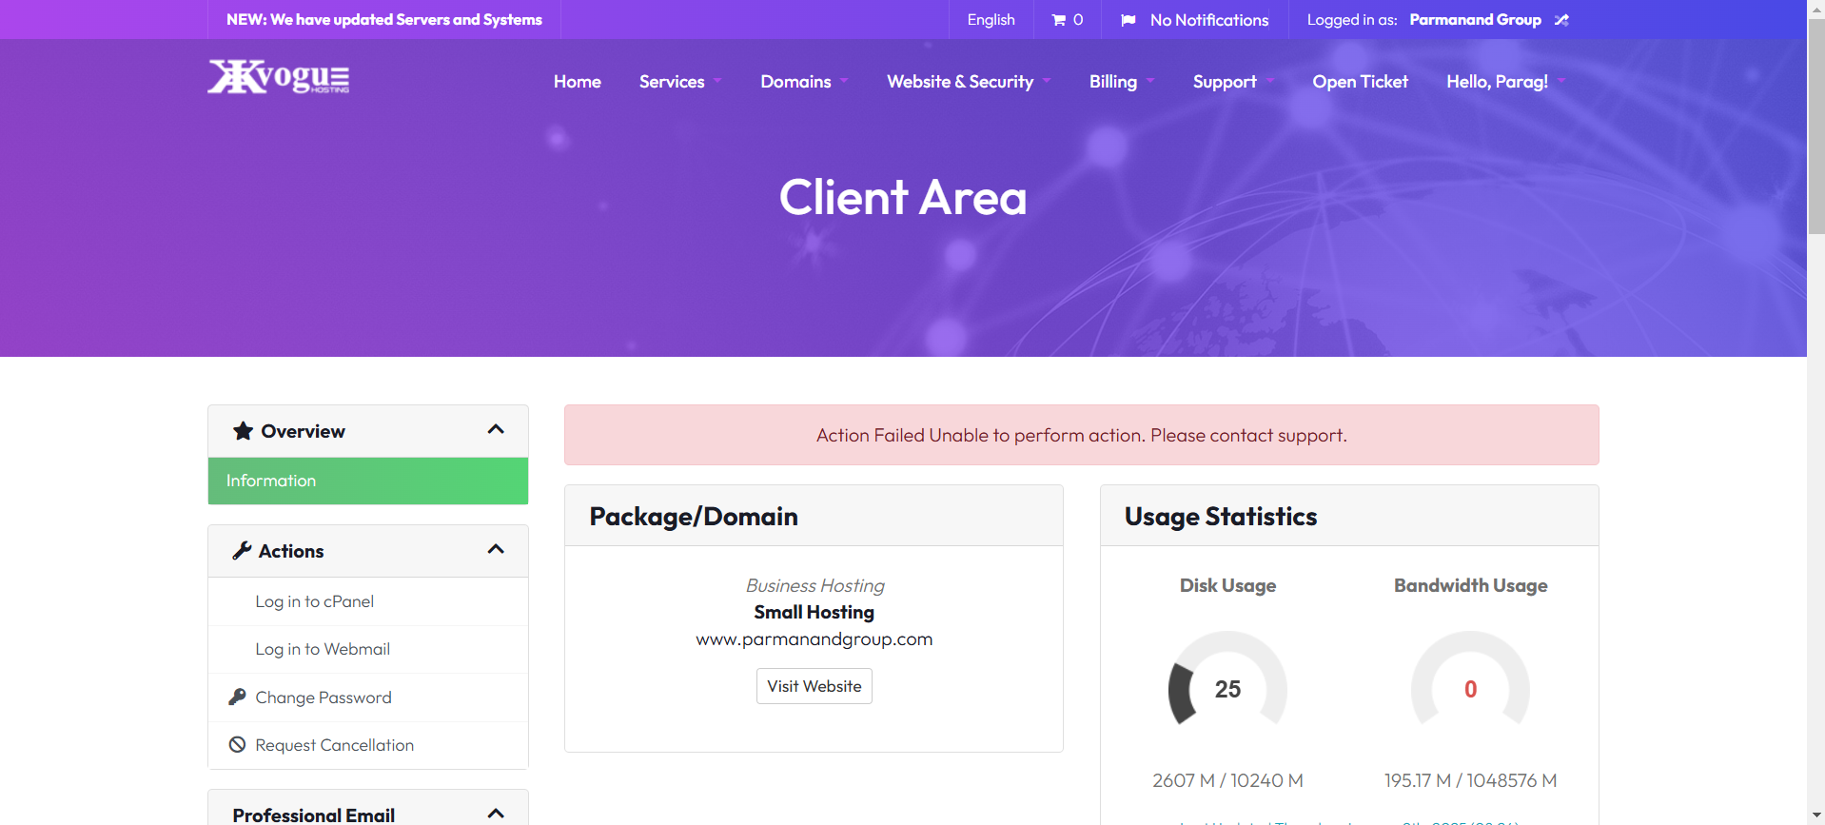1825x825 pixels.
Task: Click the www.parmanandgroup.com domain text
Action: 814,639
